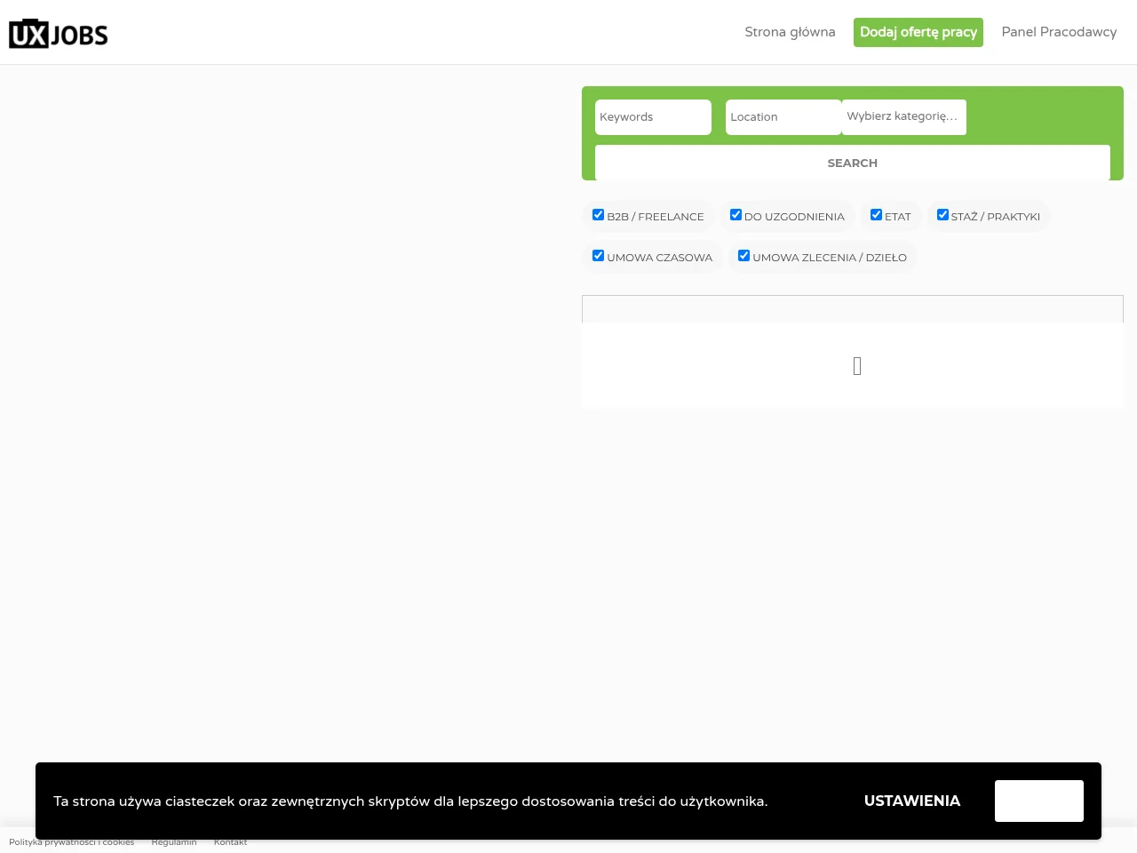Uncheck the Etat job type
The width and height of the screenshot is (1137, 853).
tap(876, 215)
